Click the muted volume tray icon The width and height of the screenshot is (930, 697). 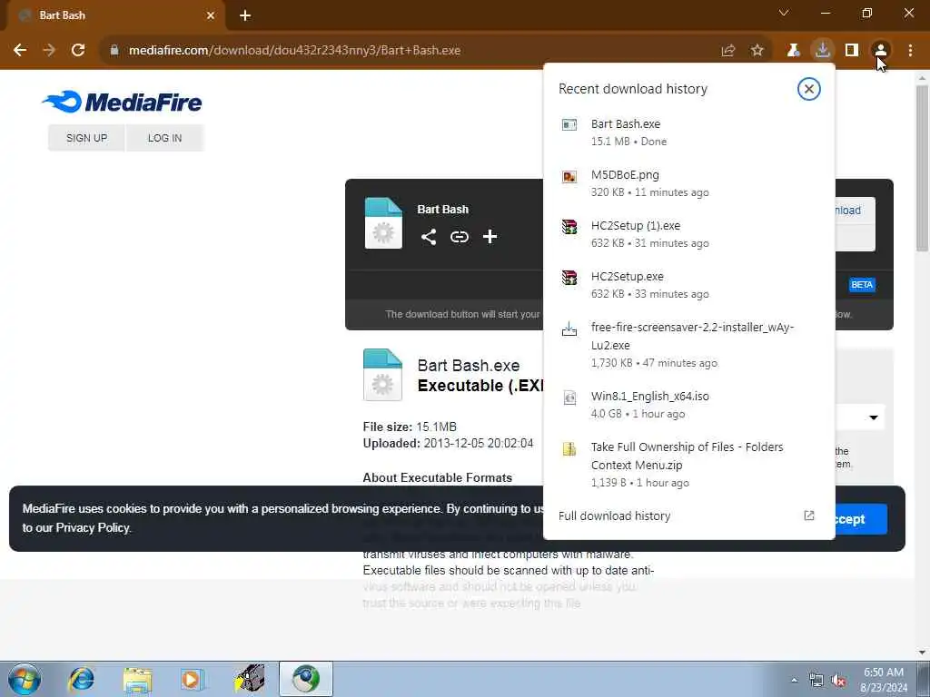coord(838,681)
